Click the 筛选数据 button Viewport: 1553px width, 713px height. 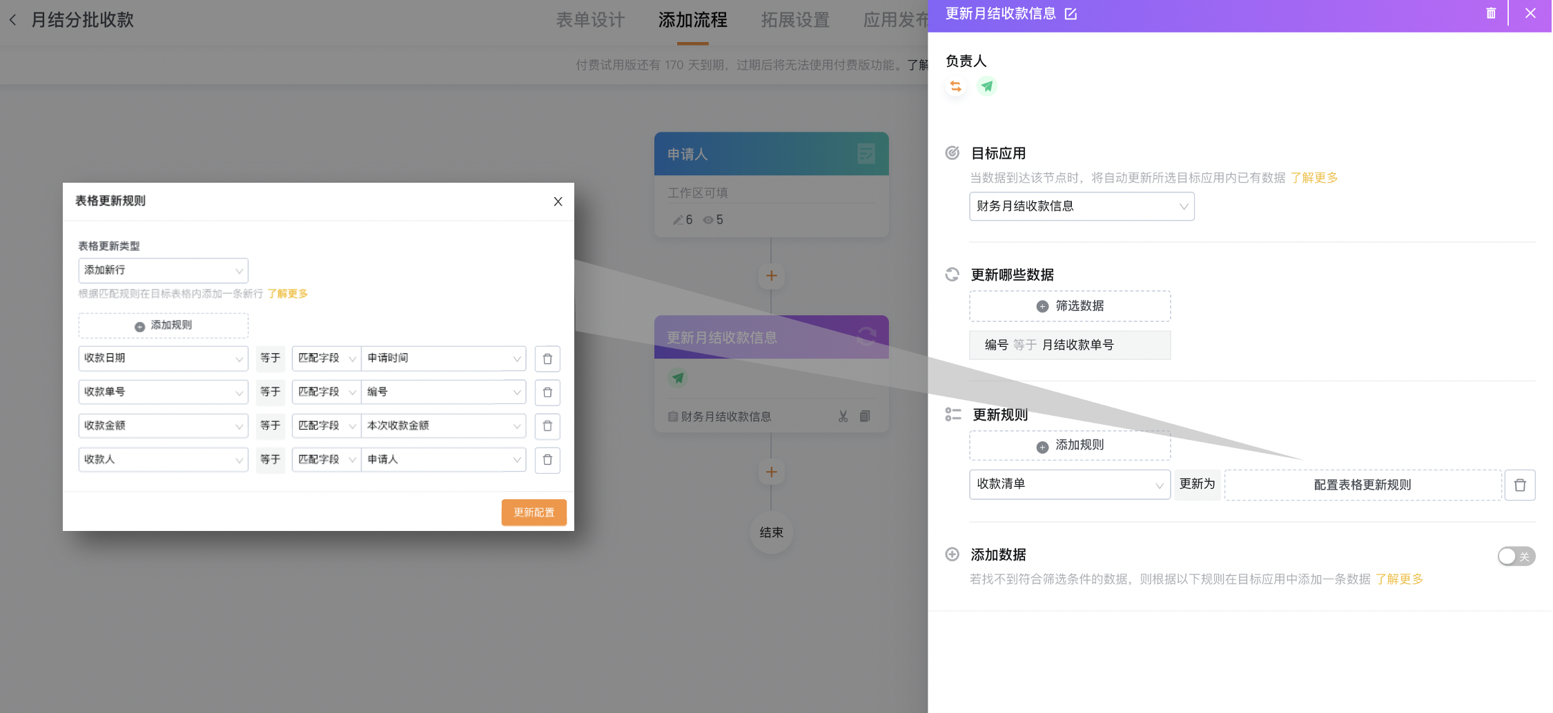[x=1070, y=306]
